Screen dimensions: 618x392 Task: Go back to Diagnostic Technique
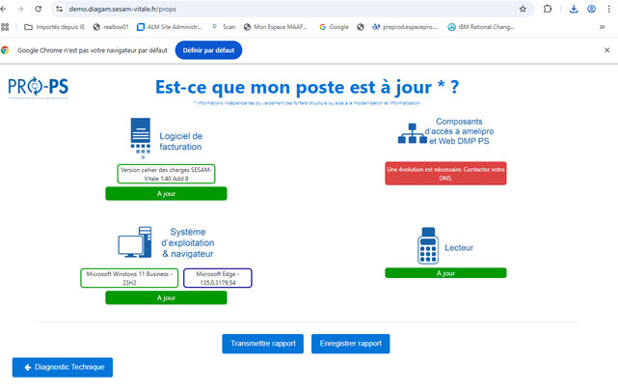pos(63,367)
